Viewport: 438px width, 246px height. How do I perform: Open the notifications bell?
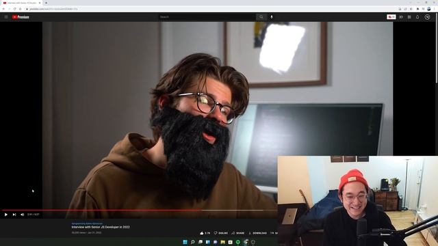417,17
